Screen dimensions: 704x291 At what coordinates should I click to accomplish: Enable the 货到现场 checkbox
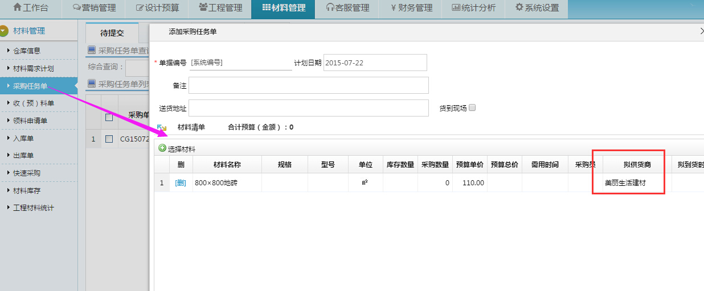[x=472, y=108]
